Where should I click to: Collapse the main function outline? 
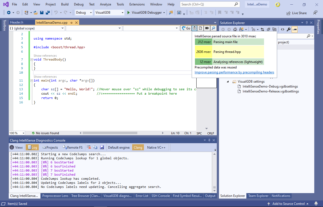pyautogui.click(x=32, y=81)
